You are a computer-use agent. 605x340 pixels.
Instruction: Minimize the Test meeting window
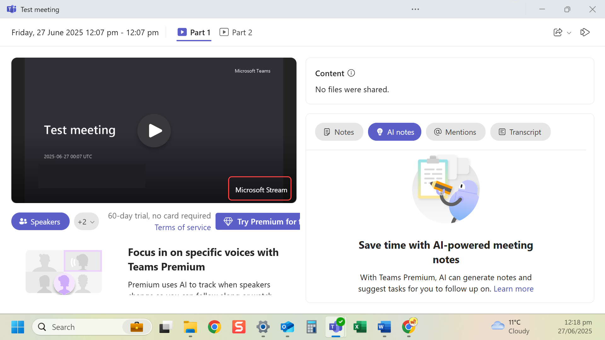(542, 9)
